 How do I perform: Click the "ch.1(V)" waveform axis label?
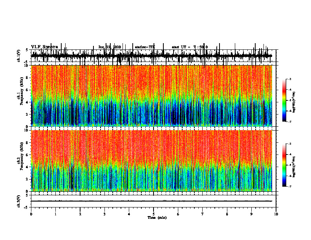(19, 56)
